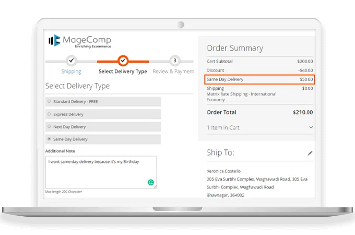Select the Standard Delivery - FREE radio option
This screenshot has width=355, height=235.
pyautogui.click(x=49, y=101)
